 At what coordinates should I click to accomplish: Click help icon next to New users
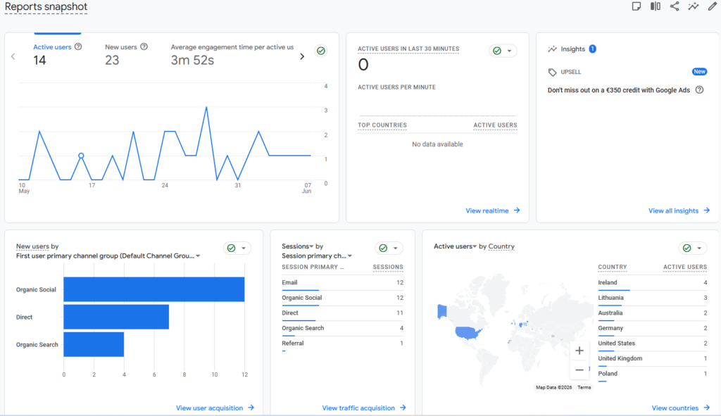(144, 47)
